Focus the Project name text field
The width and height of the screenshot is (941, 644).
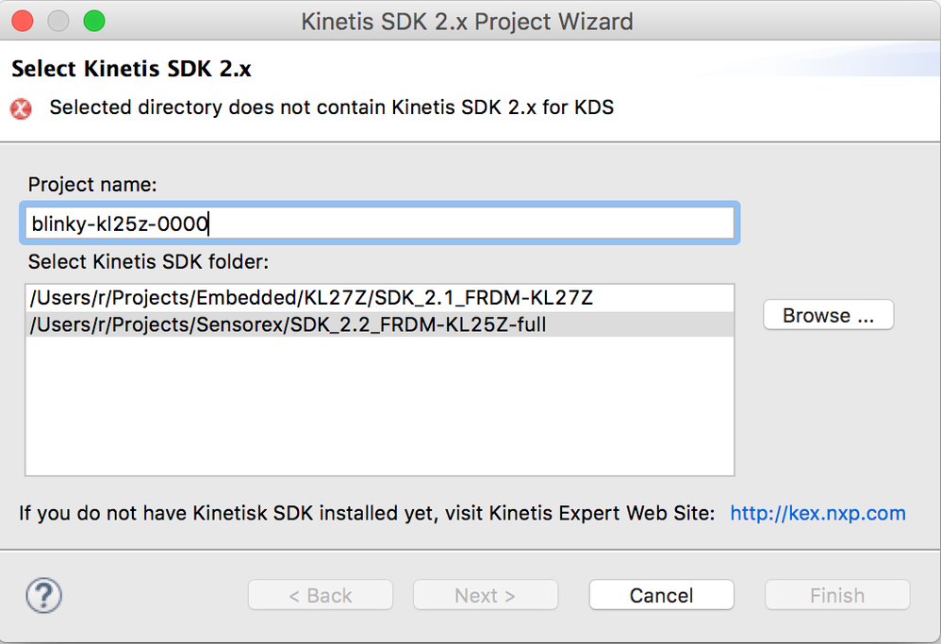(x=377, y=223)
